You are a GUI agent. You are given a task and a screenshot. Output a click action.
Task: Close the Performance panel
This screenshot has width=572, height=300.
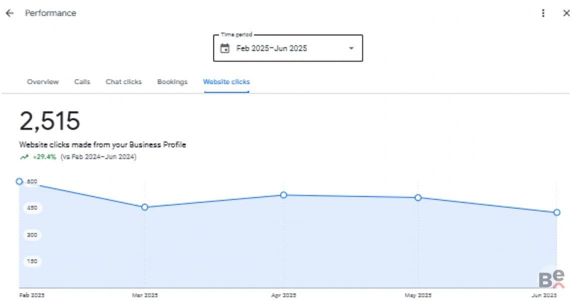coord(566,13)
